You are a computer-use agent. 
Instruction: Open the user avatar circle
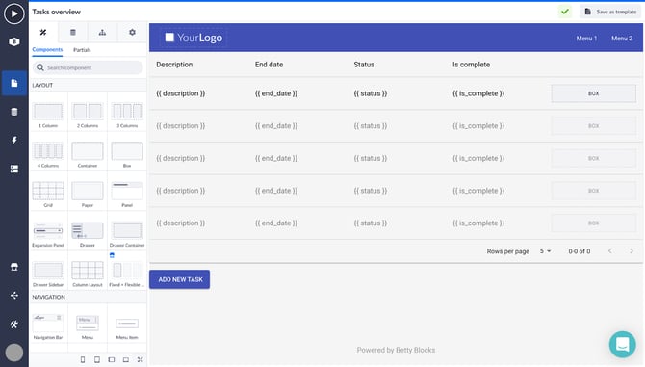click(x=14, y=353)
